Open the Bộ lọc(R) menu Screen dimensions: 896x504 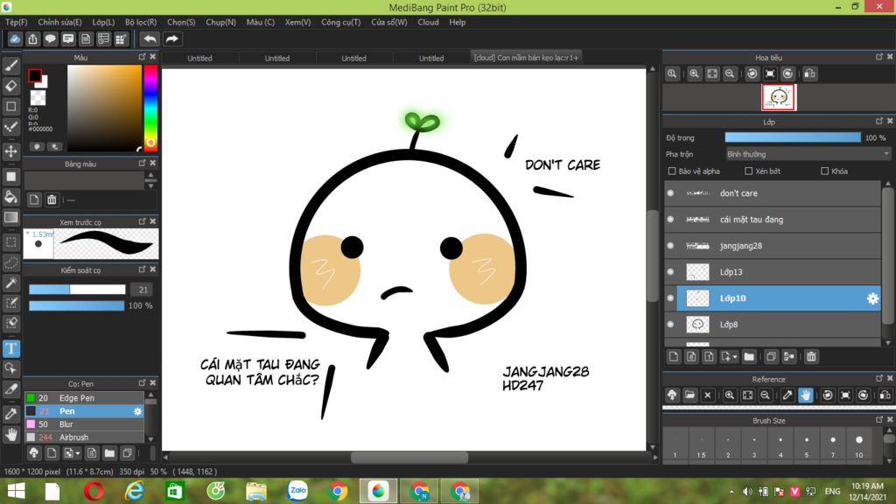click(141, 22)
